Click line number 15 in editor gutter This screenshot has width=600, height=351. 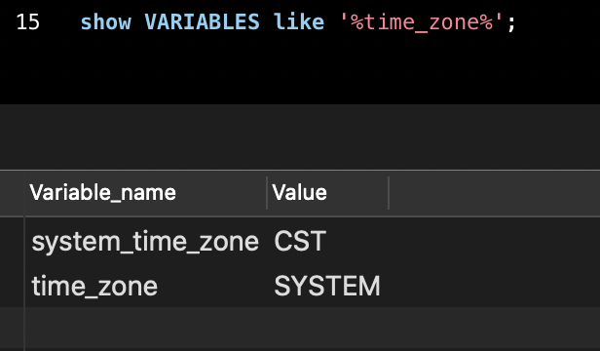click(x=28, y=21)
